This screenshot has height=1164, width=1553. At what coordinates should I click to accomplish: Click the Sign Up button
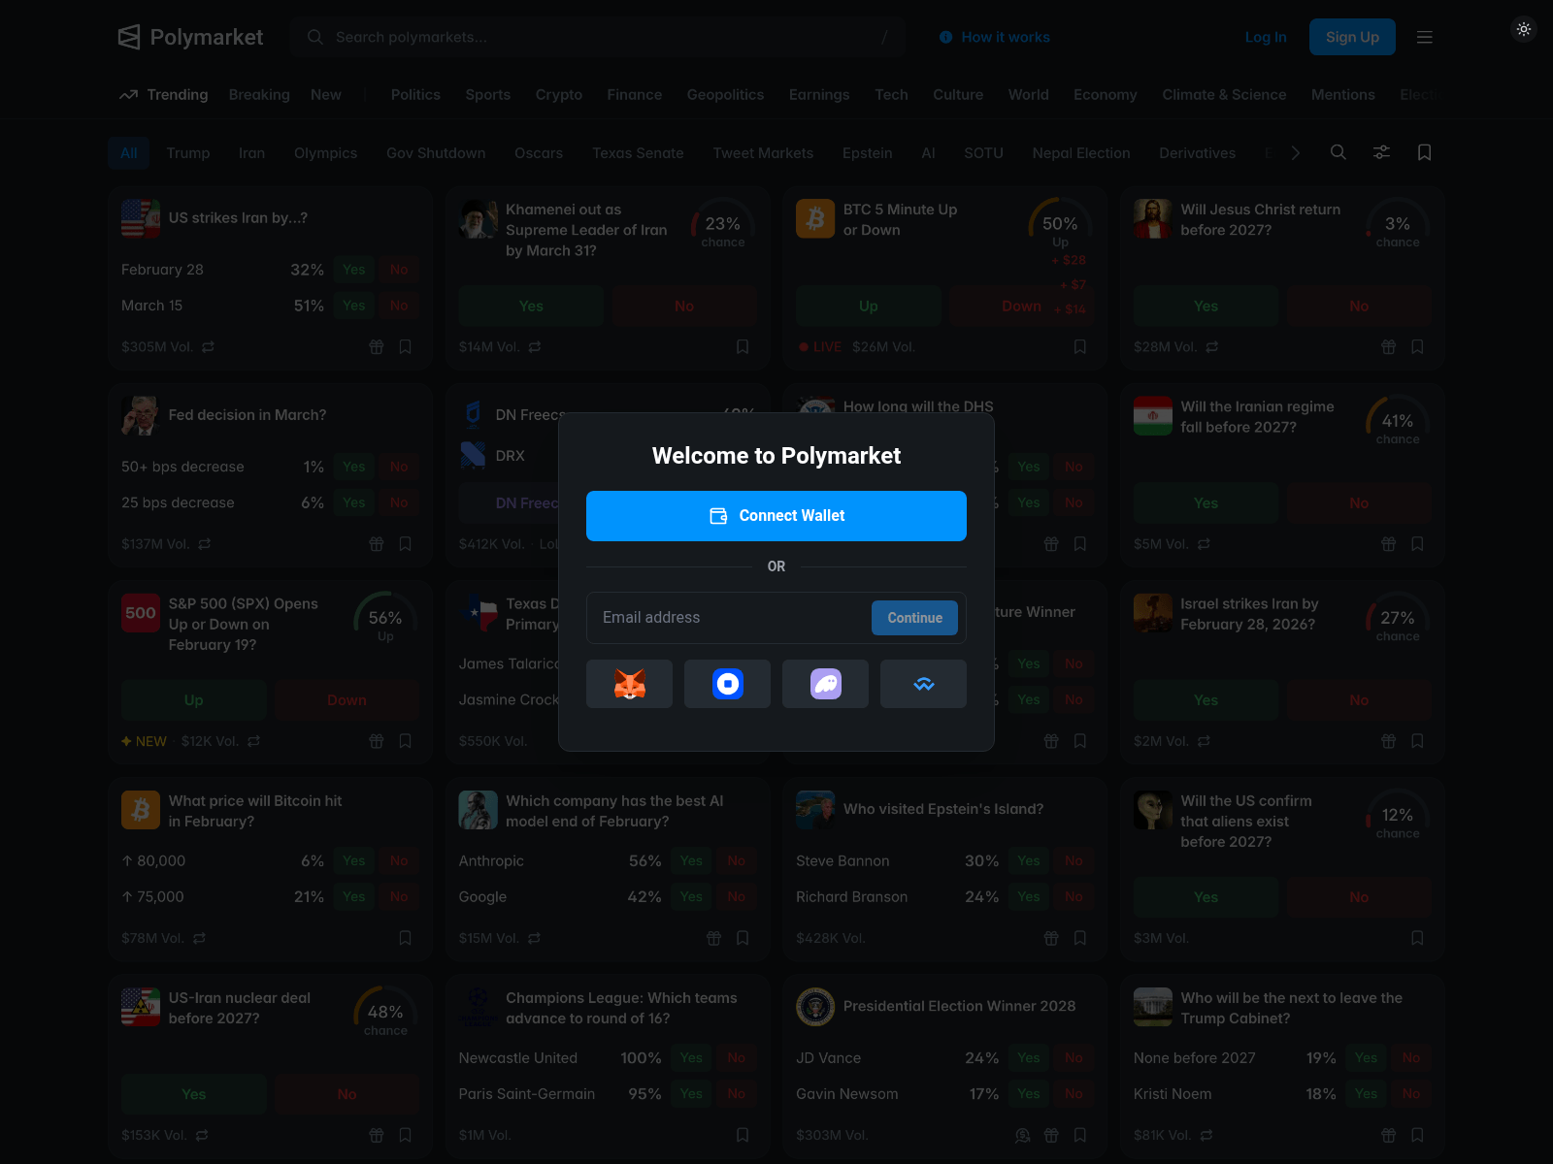point(1352,37)
